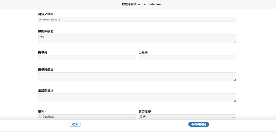Click the 自定义名称 text field
The image size is (276, 132).
coord(137,19)
